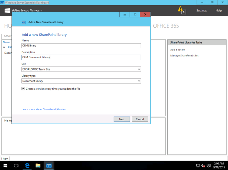Screen dimensions: 228x170
Task: Uncheck the create a version checkbox
Action: [23, 89]
